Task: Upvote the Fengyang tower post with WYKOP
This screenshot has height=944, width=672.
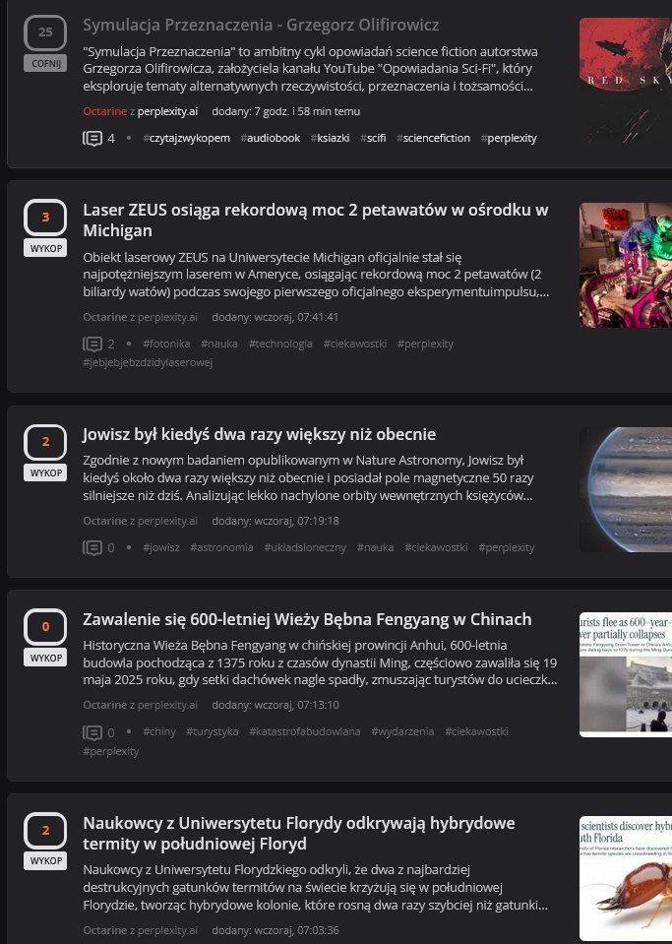Action: tap(45, 658)
